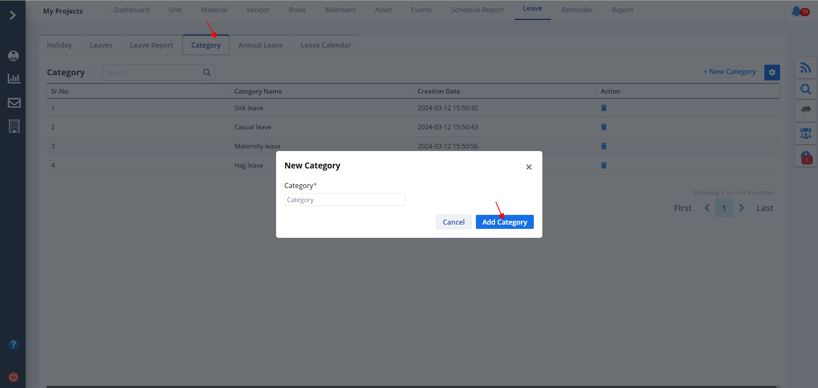Click the notification bell icon
This screenshot has width=818, height=388.
click(x=796, y=11)
